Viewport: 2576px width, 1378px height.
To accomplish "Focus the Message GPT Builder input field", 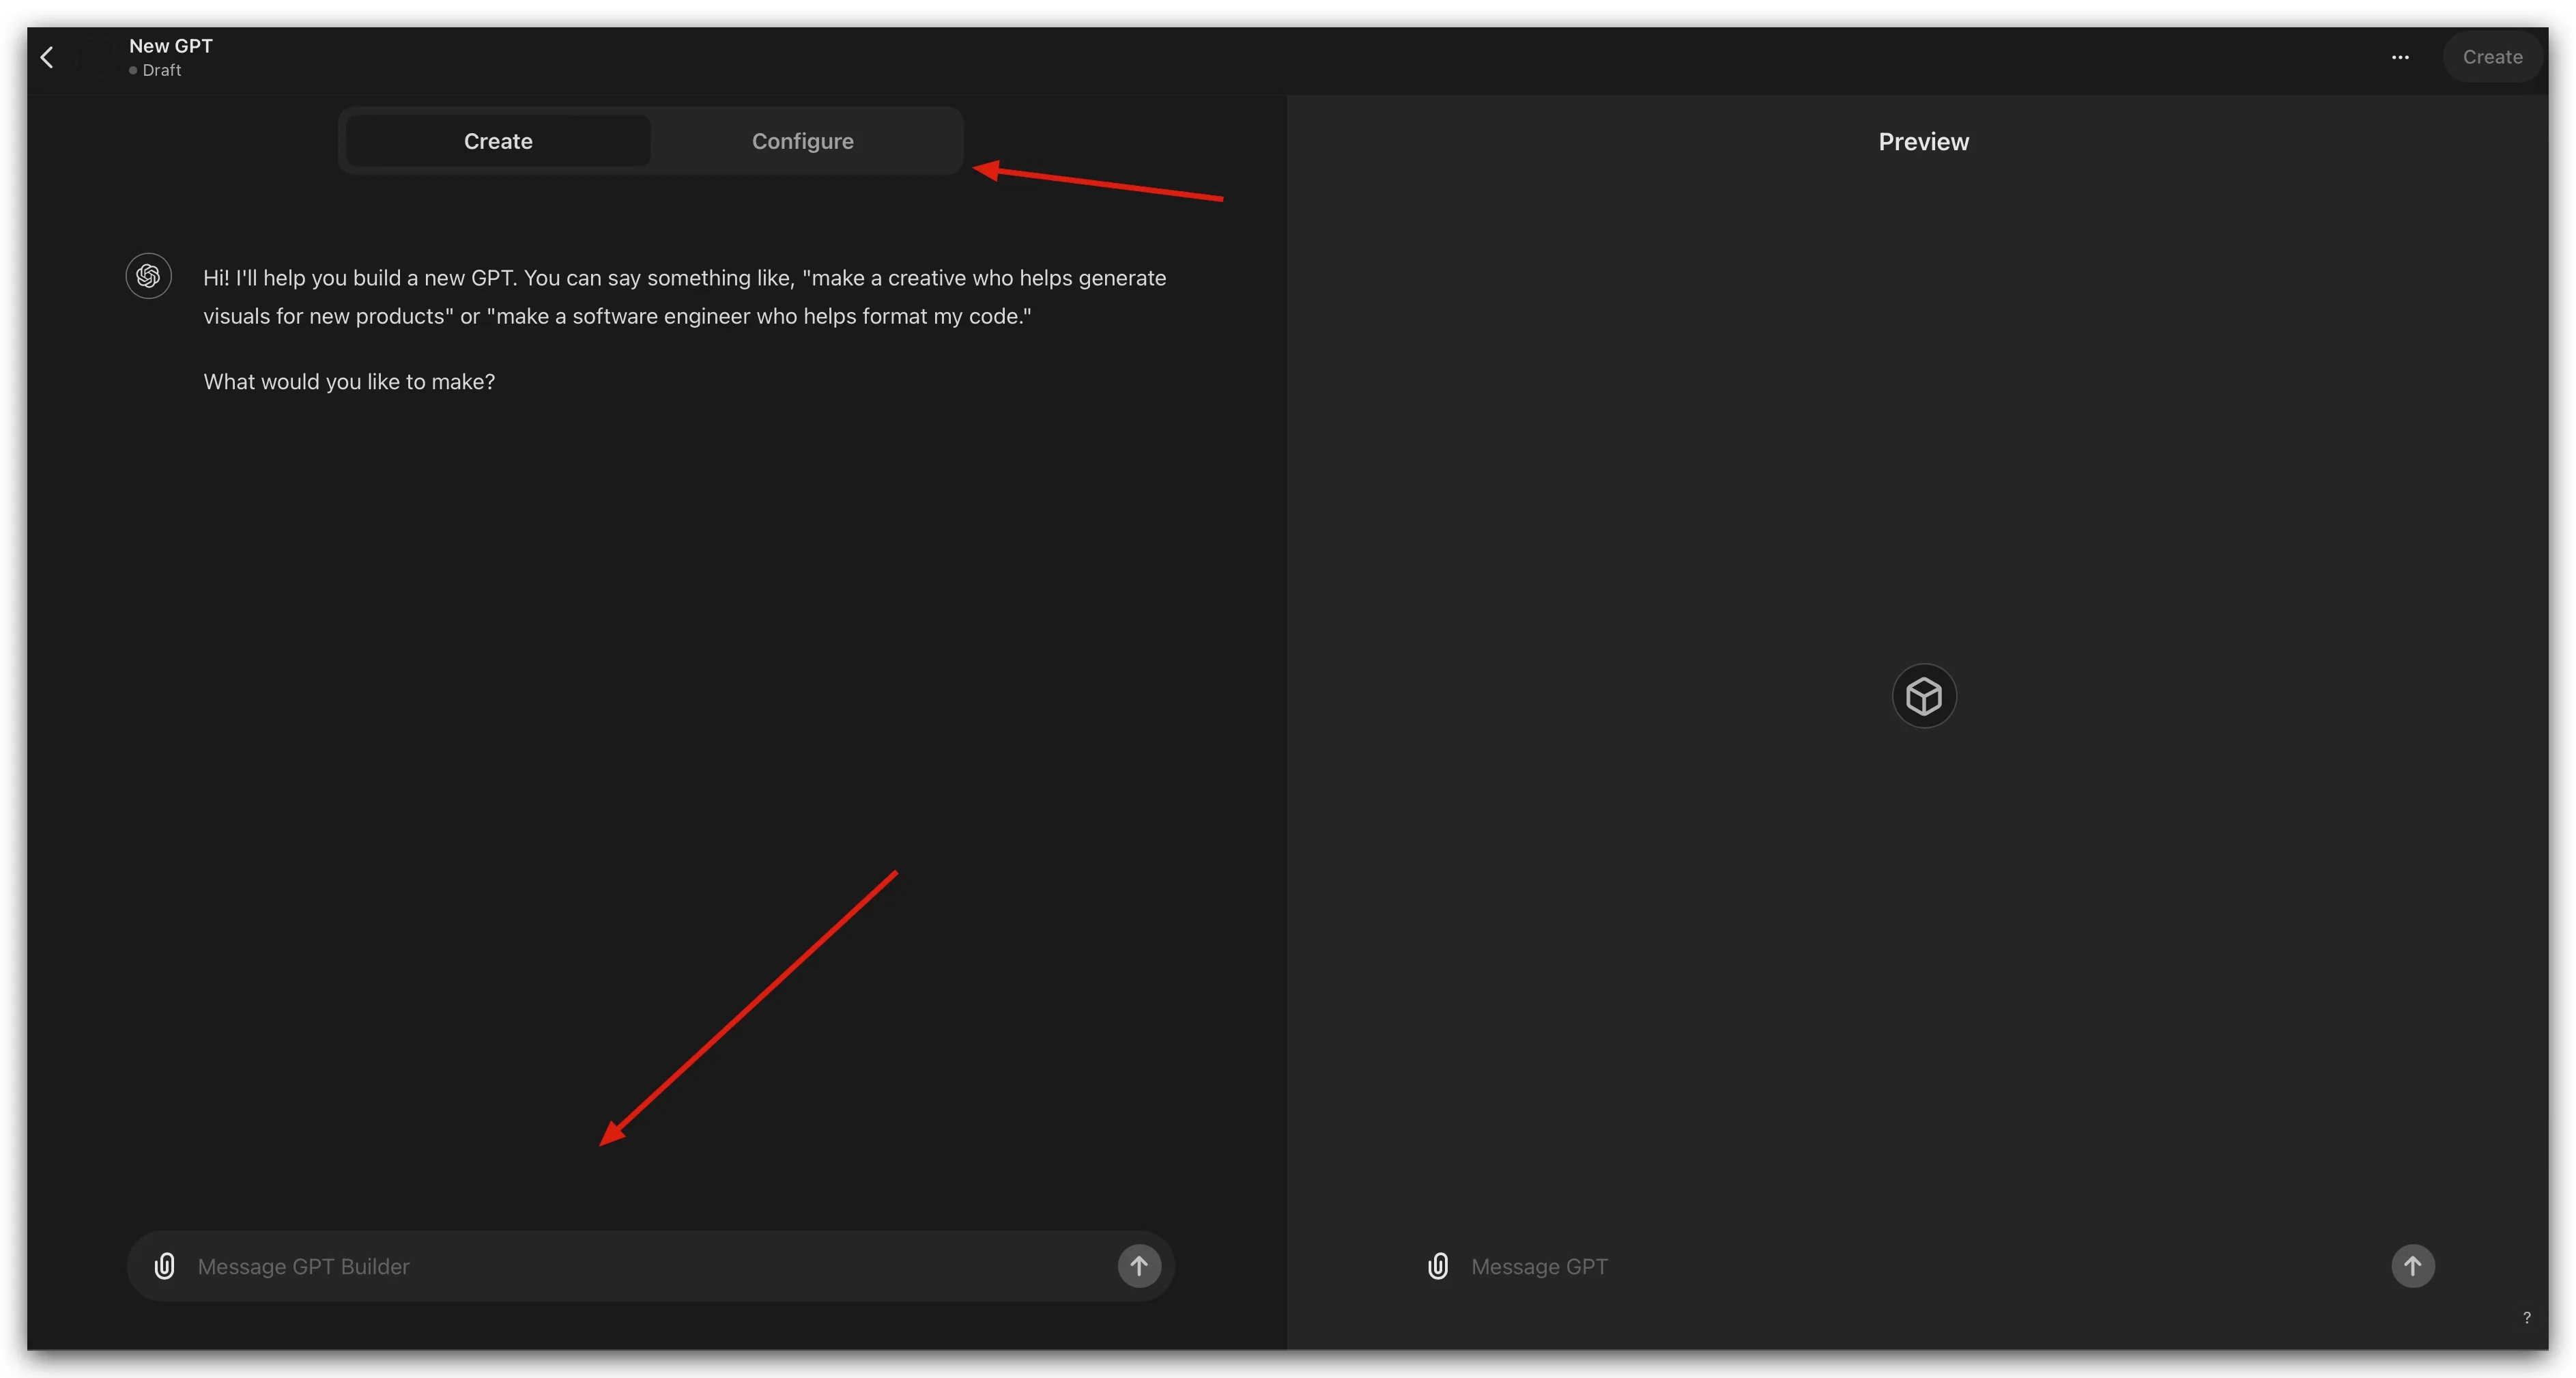I will tap(640, 1266).
